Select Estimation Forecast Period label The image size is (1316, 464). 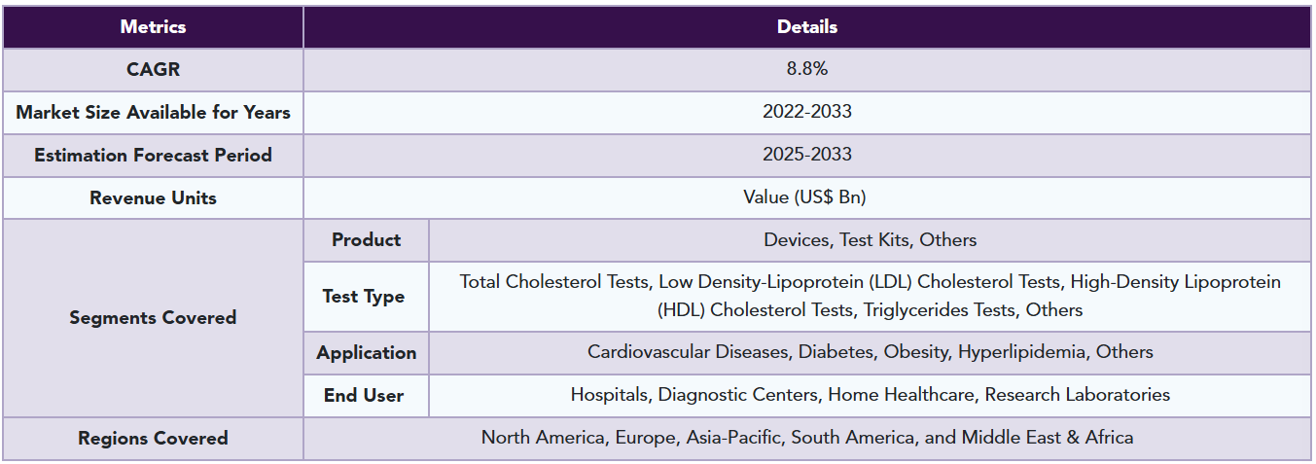[x=153, y=156]
